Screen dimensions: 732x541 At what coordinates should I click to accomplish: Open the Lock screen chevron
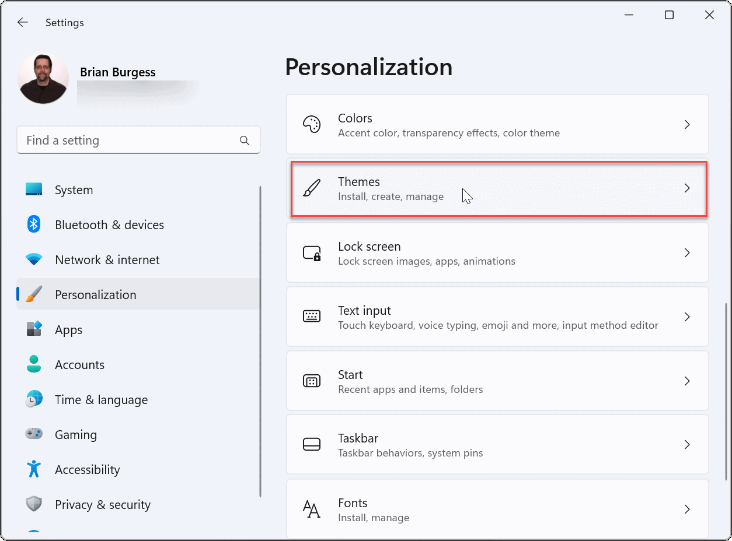tap(687, 252)
